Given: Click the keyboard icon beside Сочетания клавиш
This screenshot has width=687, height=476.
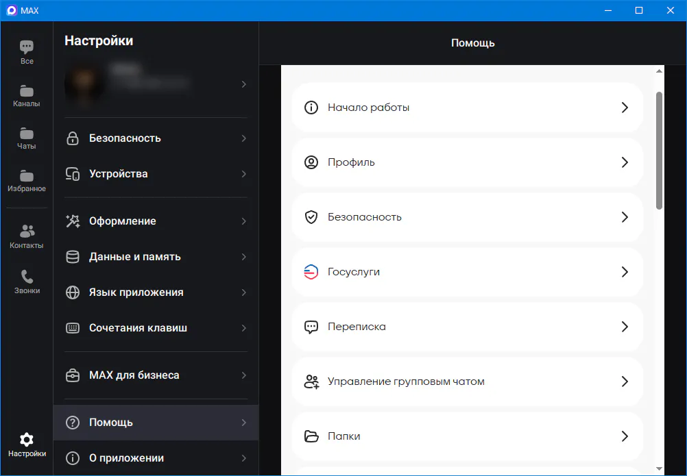Looking at the screenshot, I should pos(72,327).
